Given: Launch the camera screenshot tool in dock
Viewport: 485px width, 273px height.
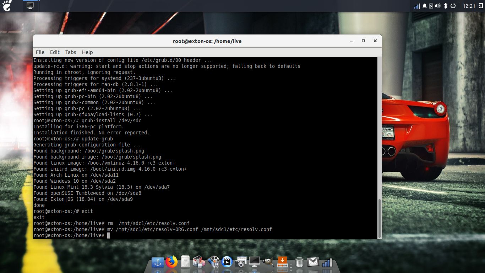Looking at the screenshot, I should click(x=241, y=262).
